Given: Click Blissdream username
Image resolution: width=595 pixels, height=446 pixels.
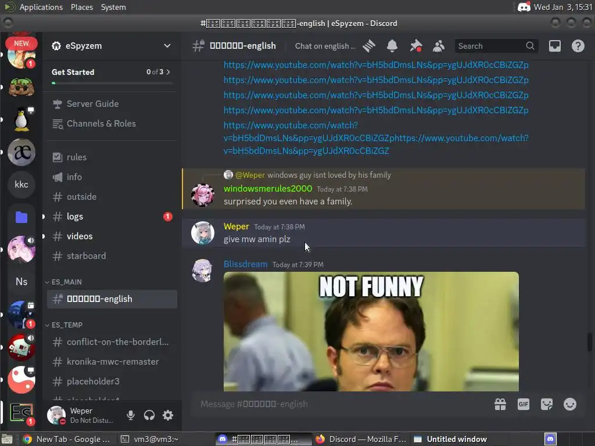Looking at the screenshot, I should [246, 264].
